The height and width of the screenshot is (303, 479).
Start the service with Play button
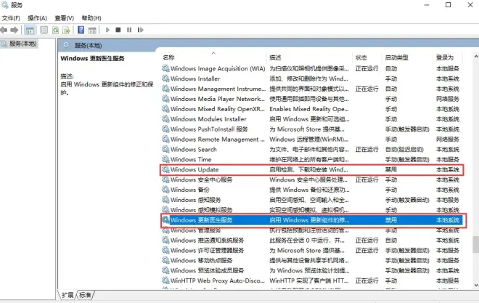pyautogui.click(x=107, y=30)
